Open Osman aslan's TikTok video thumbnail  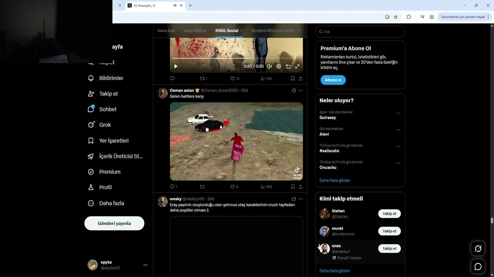[x=236, y=141]
